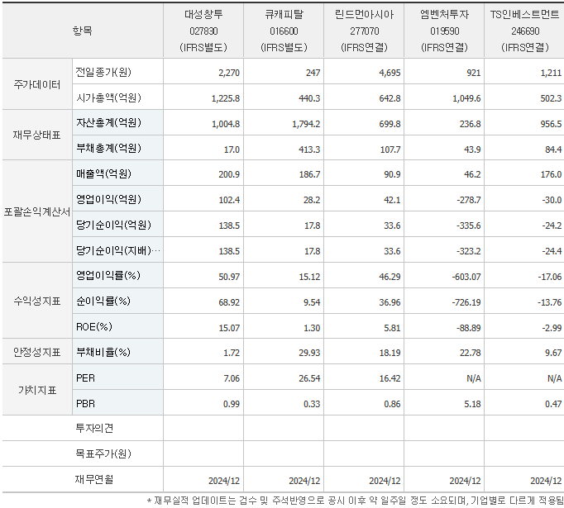Click operating profit value -278.7
Viewport: 564px width, 508px height.
469,200
